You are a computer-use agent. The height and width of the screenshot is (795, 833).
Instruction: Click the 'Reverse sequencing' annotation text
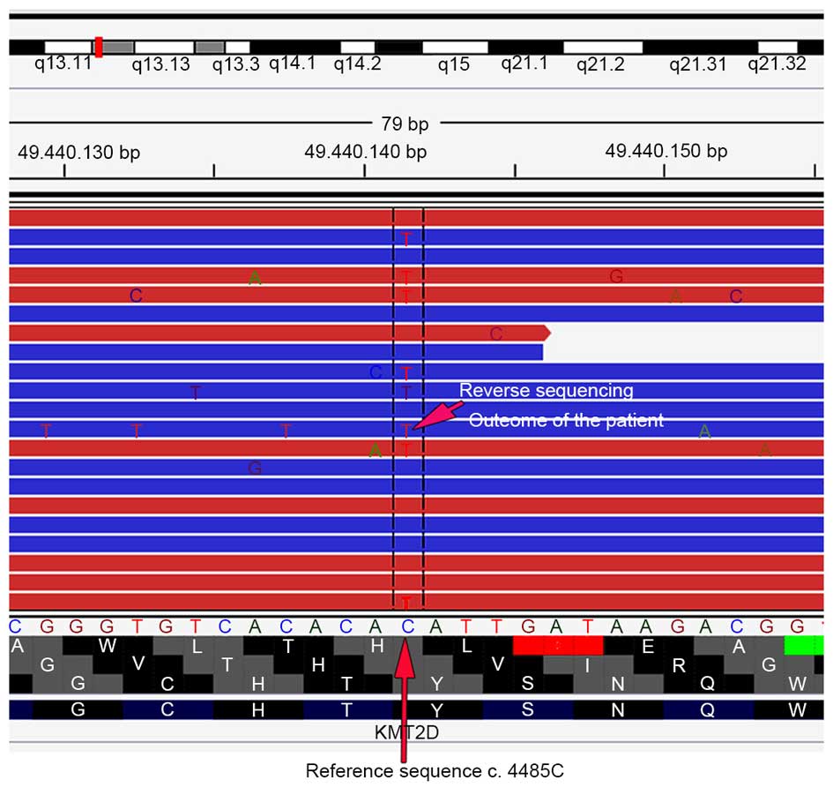(x=546, y=391)
